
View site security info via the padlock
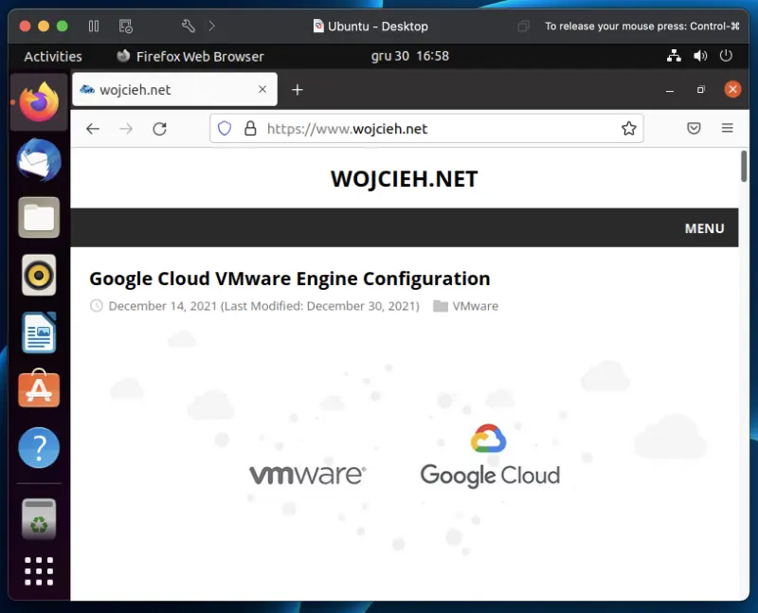[x=247, y=128]
